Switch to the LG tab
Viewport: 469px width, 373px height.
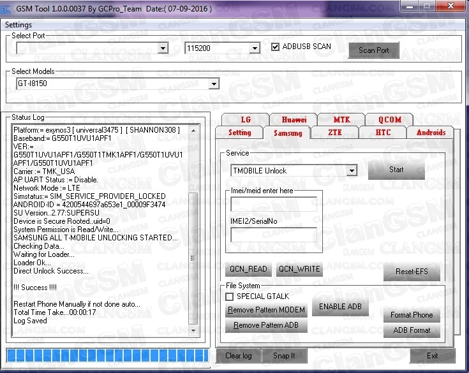[246, 120]
